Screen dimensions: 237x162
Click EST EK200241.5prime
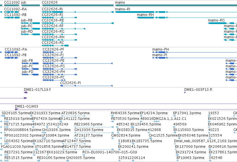pos(133,147)
